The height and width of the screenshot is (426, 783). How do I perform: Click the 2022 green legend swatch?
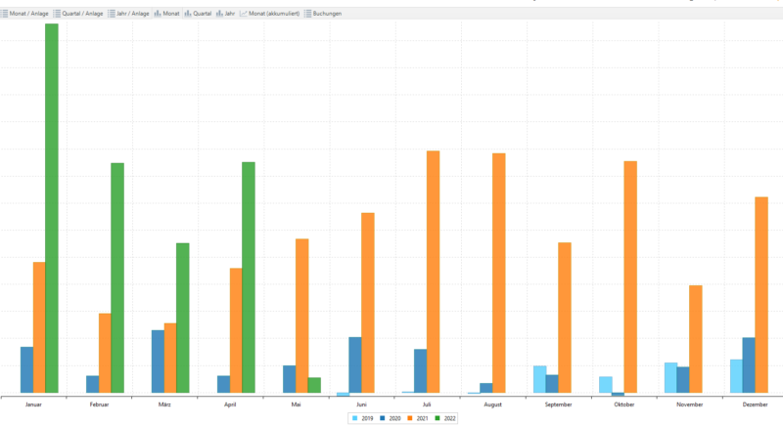438,418
